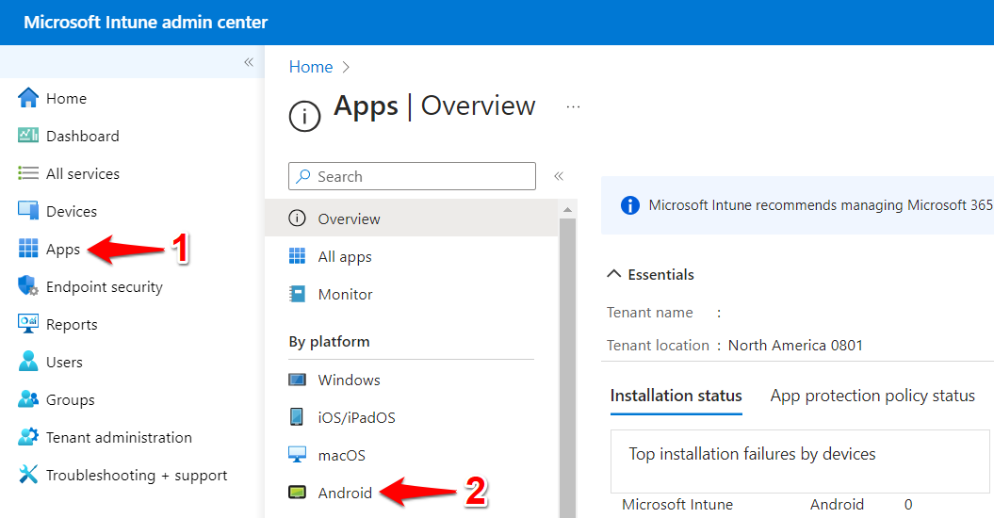
Task: Click the macOS desktop icon
Action: click(297, 455)
